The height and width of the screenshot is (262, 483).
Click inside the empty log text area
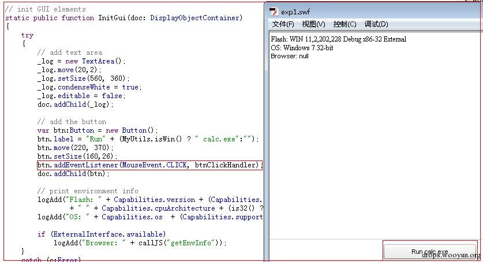(375, 148)
